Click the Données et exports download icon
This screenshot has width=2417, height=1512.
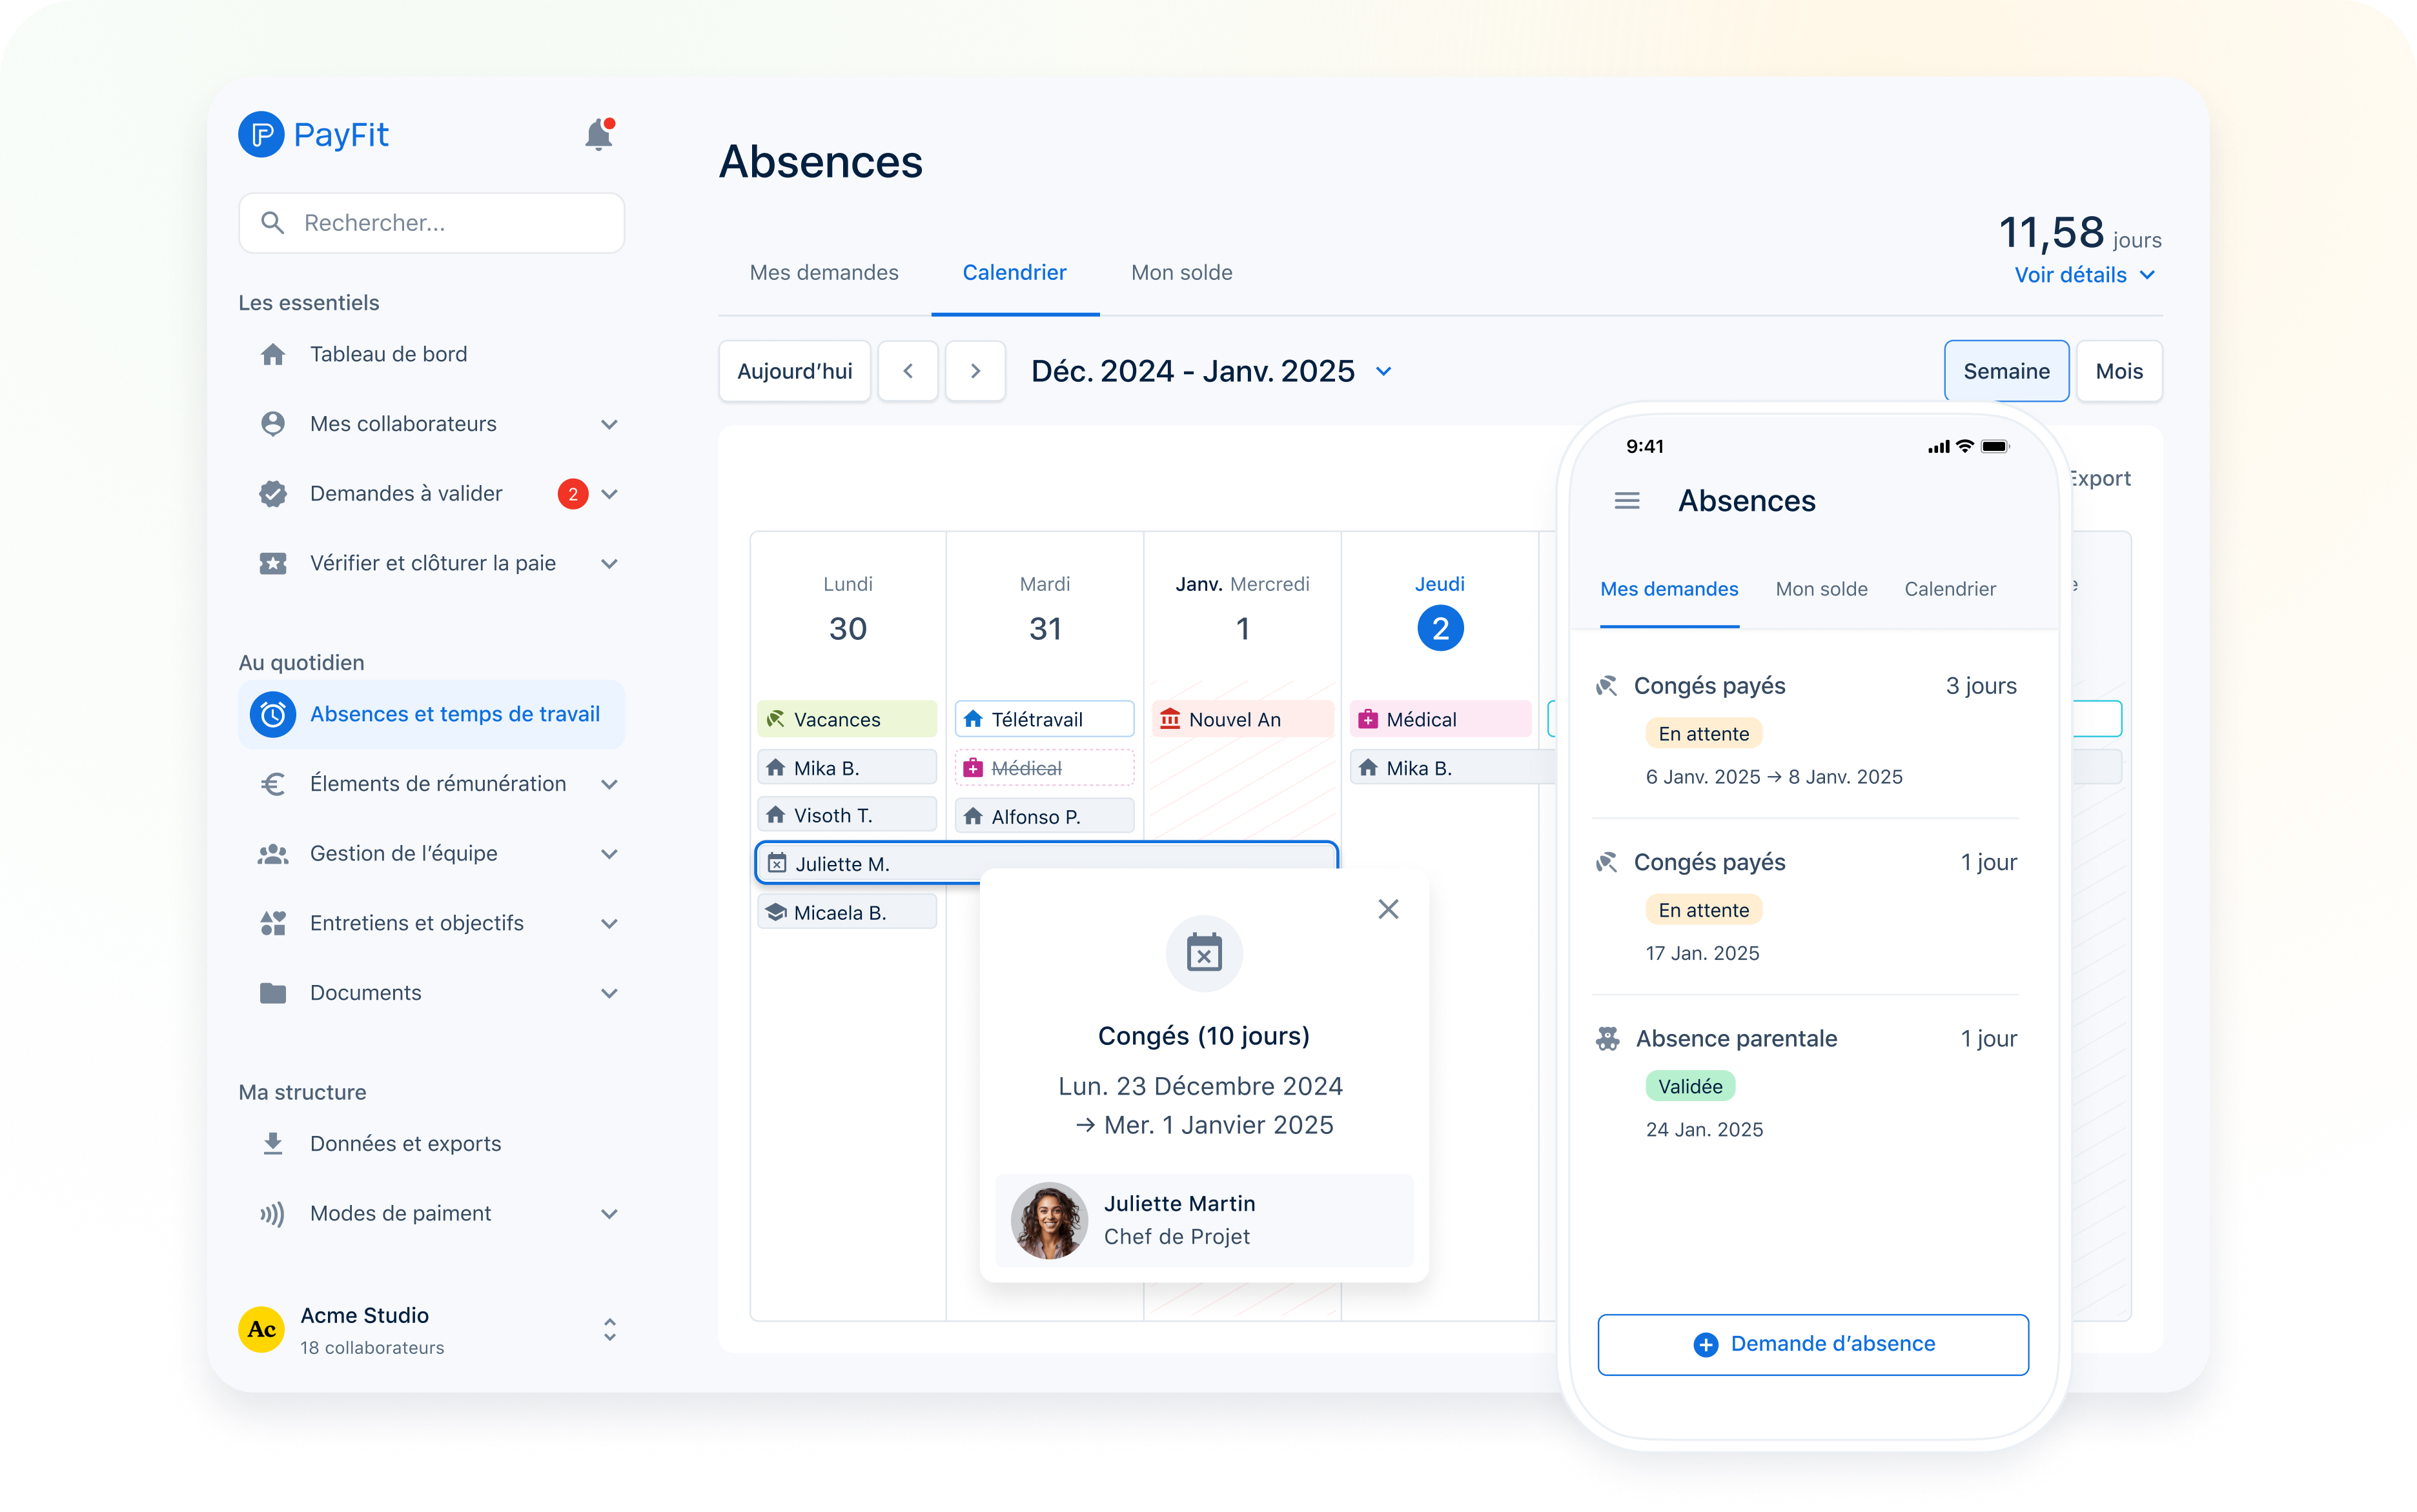[x=273, y=1143]
